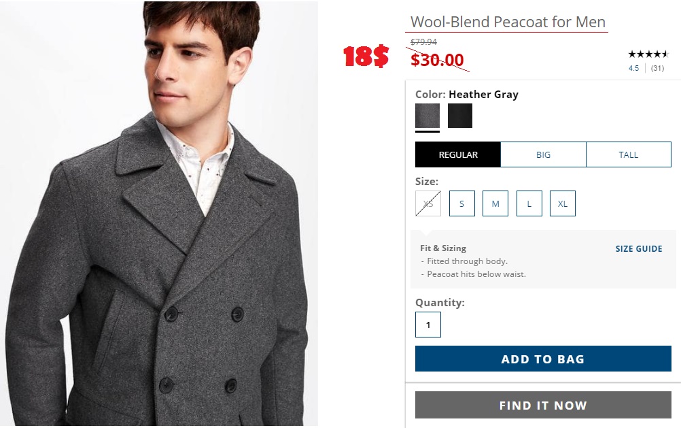Switch to the Big fit tab
The width and height of the screenshot is (681, 428).
click(543, 155)
